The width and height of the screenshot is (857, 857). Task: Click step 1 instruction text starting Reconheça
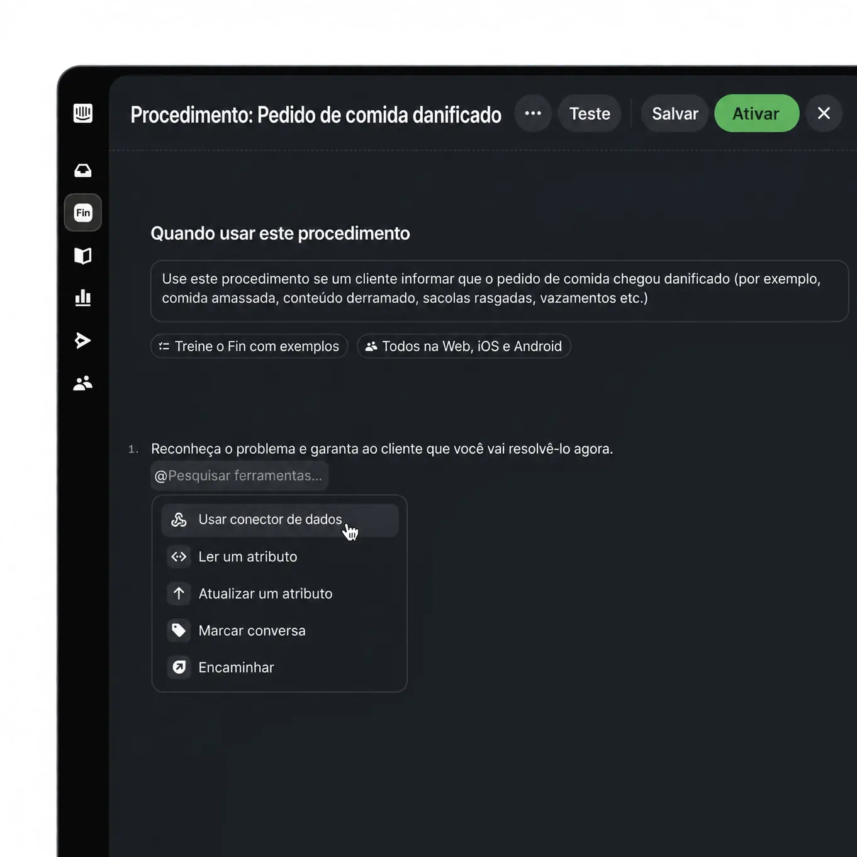tap(382, 449)
